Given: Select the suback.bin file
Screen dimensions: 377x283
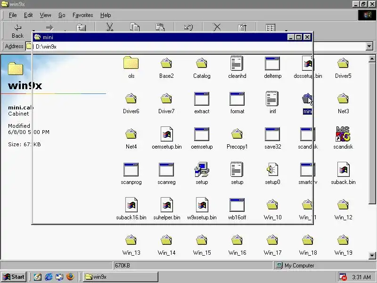Looking at the screenshot, I should pyautogui.click(x=343, y=174).
